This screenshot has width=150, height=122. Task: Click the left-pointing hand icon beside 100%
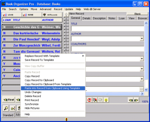[131, 100]
